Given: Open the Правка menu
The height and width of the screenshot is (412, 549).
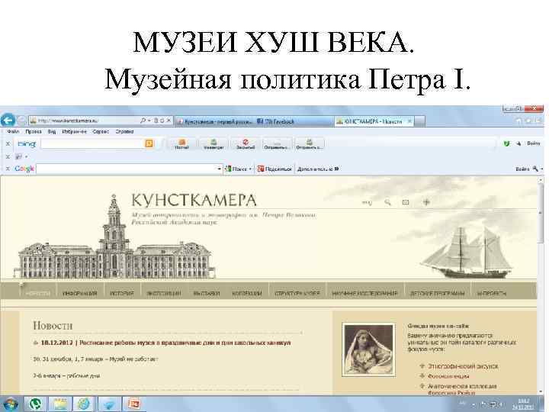Looking at the screenshot, I should click(x=34, y=132).
